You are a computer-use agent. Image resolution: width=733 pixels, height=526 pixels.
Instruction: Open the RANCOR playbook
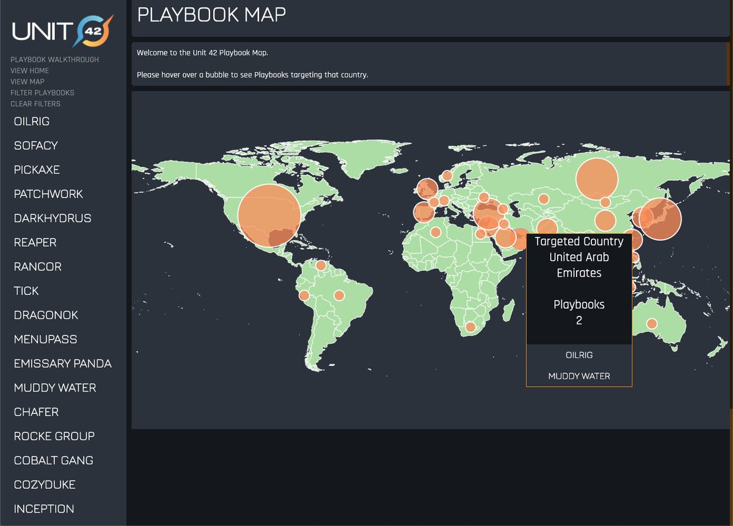(x=37, y=267)
